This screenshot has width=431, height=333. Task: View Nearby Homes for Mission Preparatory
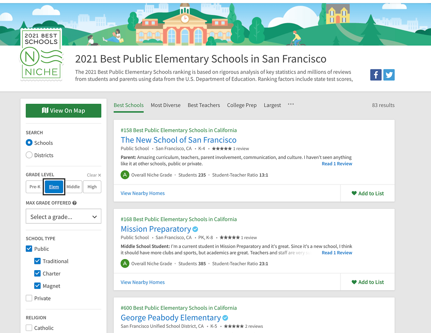143,282
